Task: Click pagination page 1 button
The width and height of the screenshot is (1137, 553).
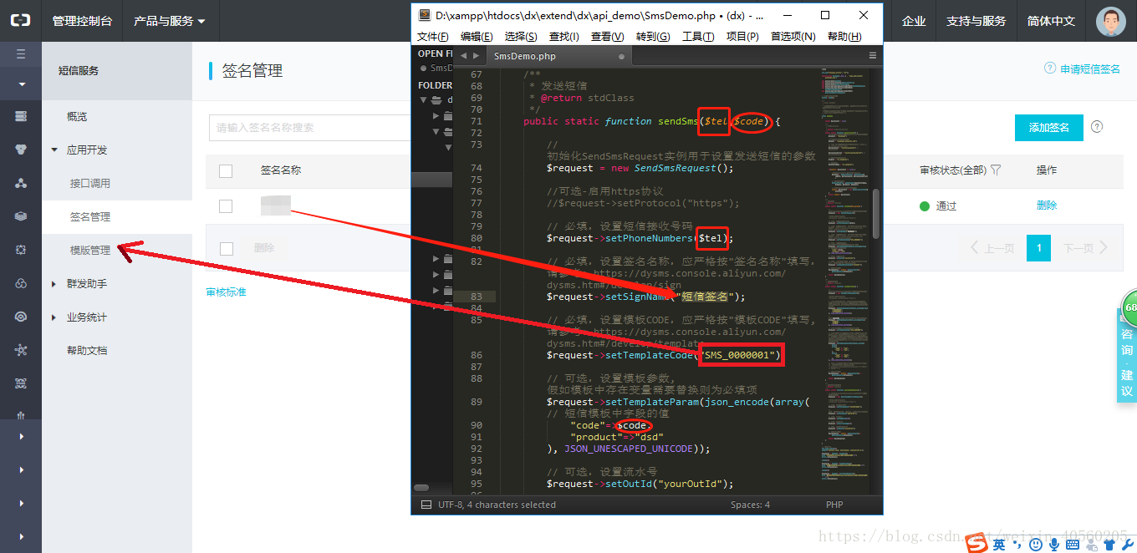Action: click(1038, 248)
